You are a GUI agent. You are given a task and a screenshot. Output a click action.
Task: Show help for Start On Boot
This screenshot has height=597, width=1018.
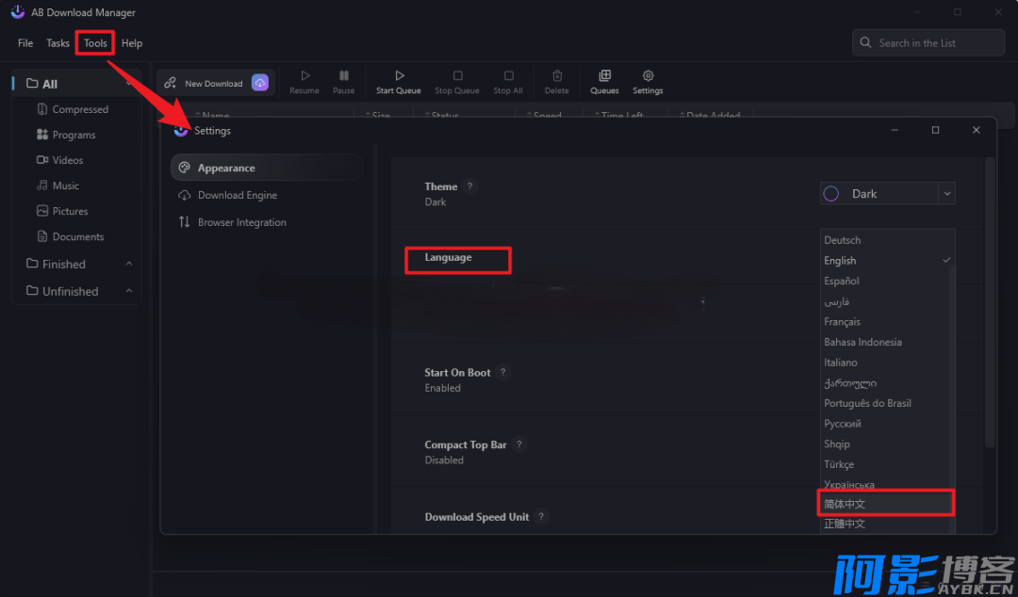pos(502,372)
